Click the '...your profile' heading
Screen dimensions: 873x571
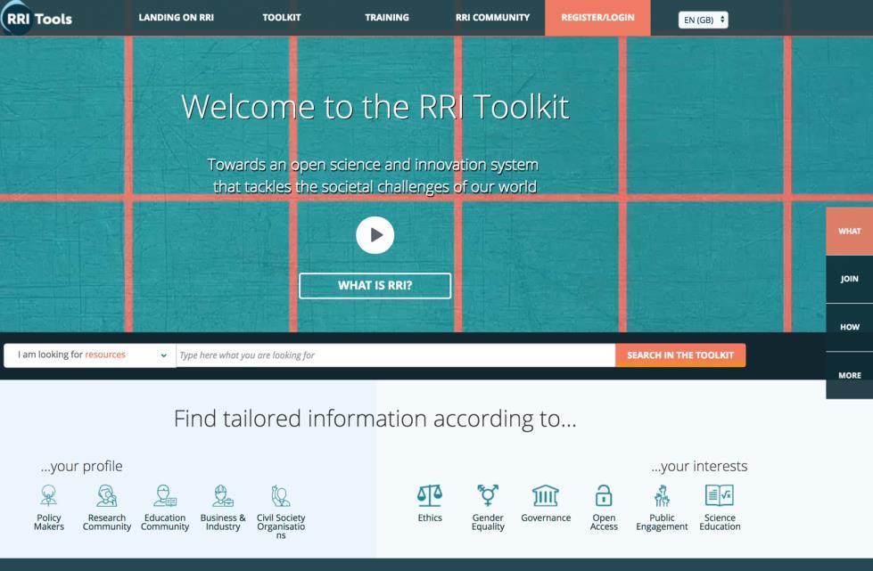[81, 466]
